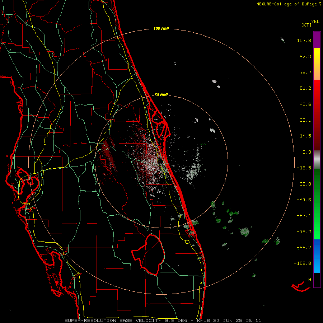
Task: Click the -94.2 legend value
Action: 304,248
